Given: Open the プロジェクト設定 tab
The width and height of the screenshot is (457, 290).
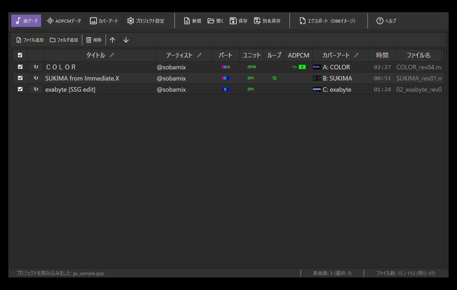Looking at the screenshot, I should point(146,21).
